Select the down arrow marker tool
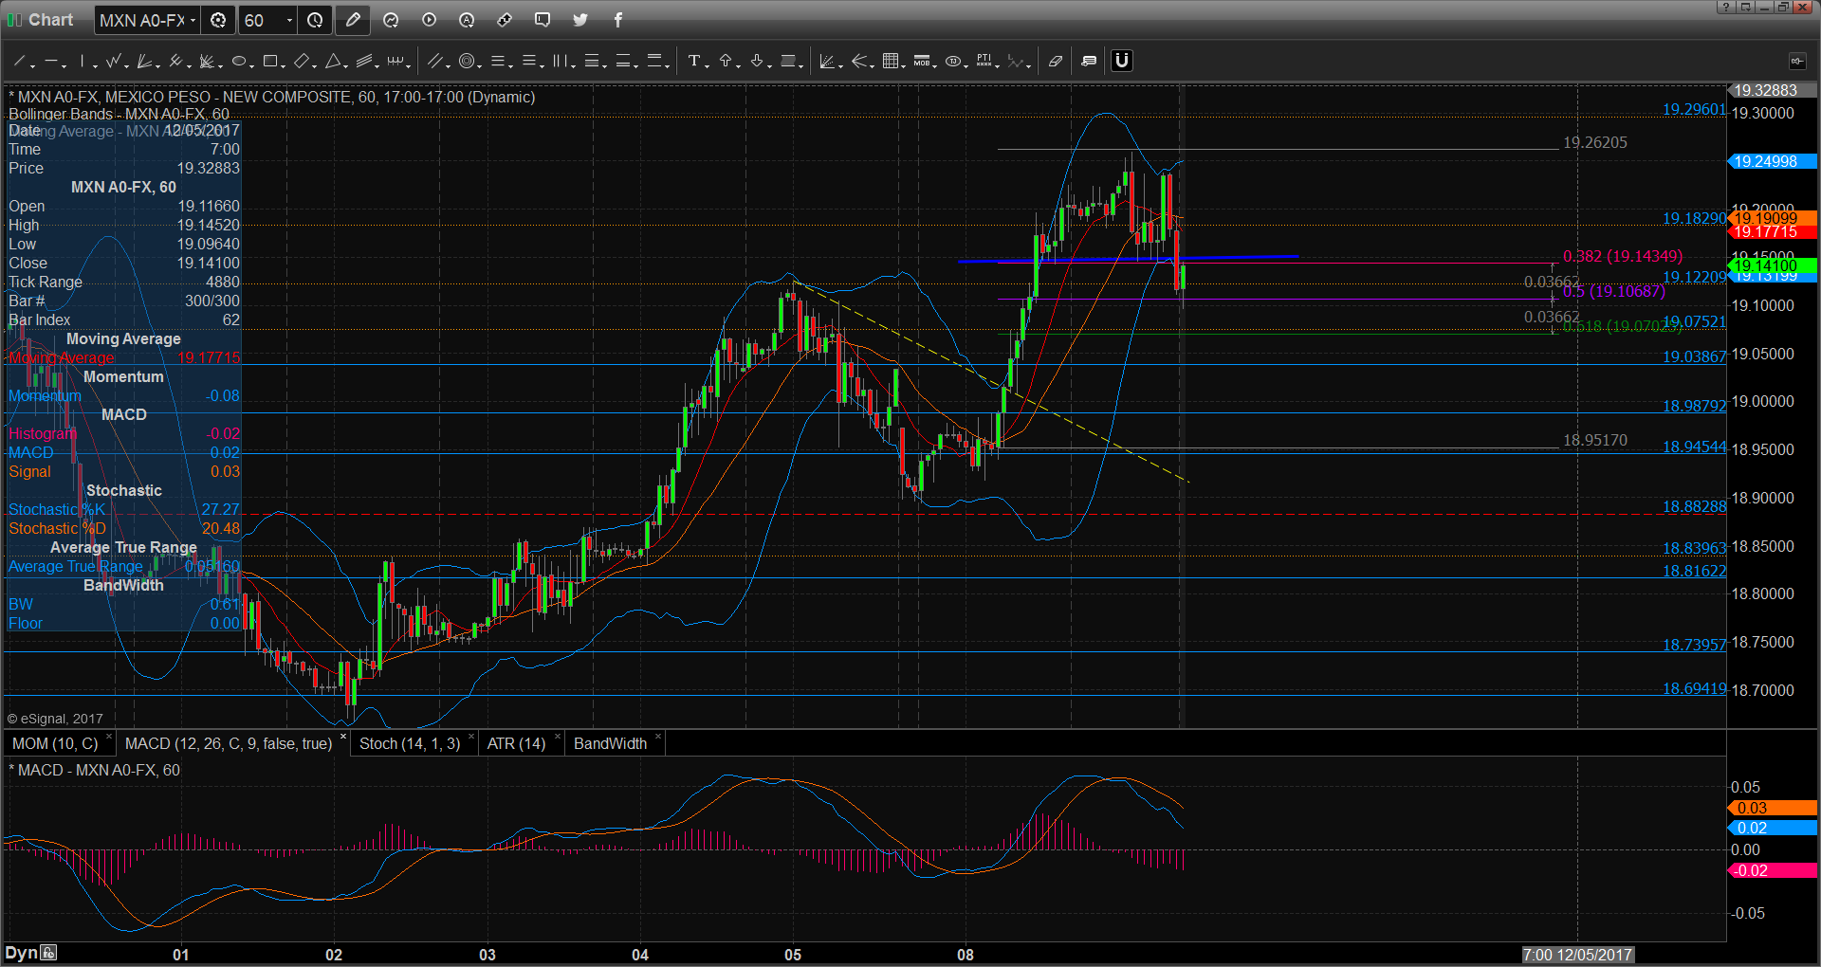This screenshot has height=967, width=1821. [x=757, y=62]
